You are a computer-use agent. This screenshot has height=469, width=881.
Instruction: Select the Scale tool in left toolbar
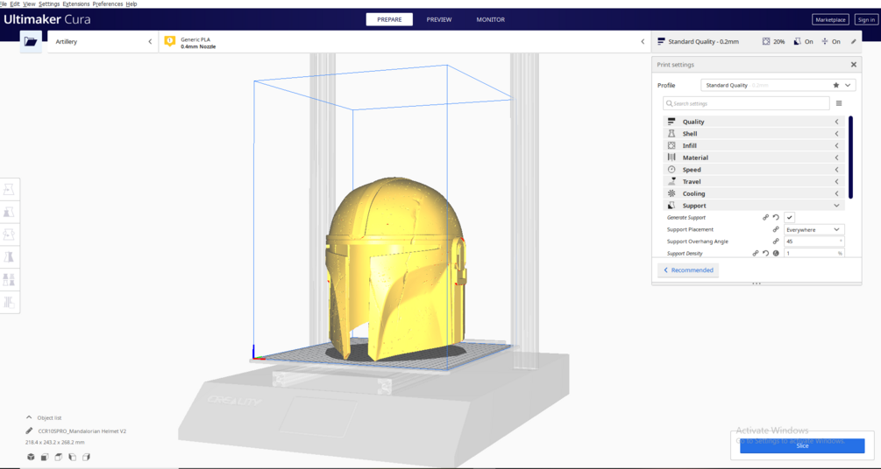(x=9, y=212)
